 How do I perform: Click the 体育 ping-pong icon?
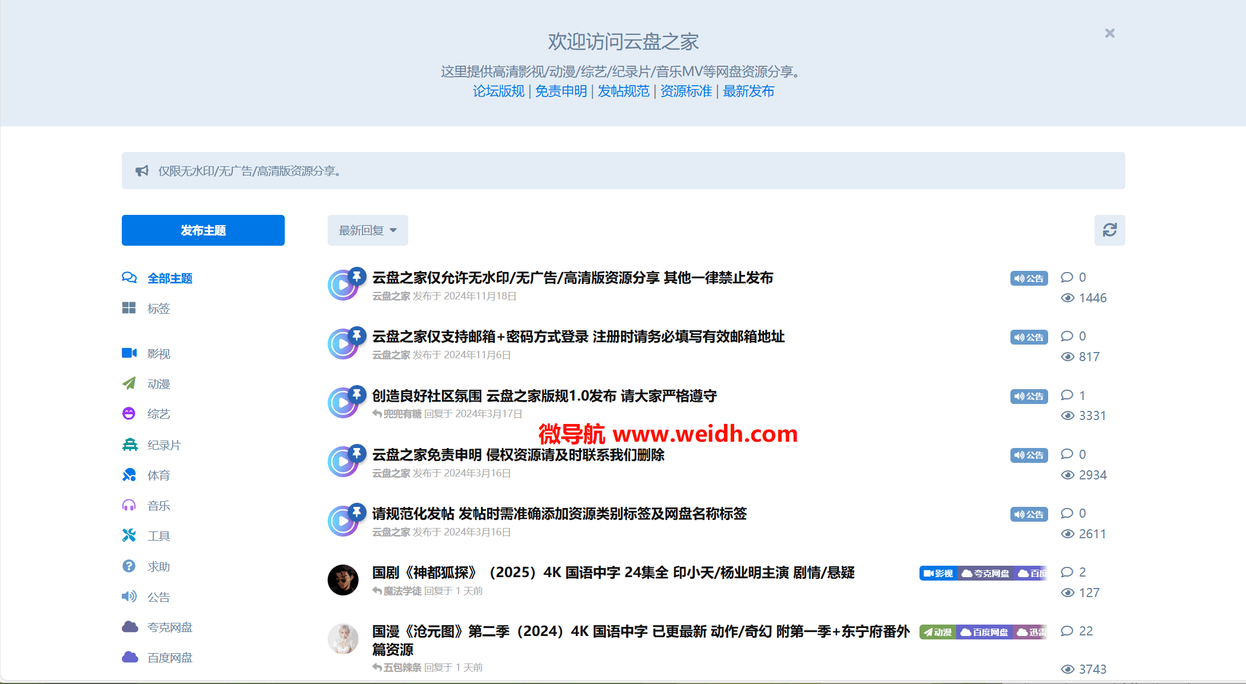129,475
